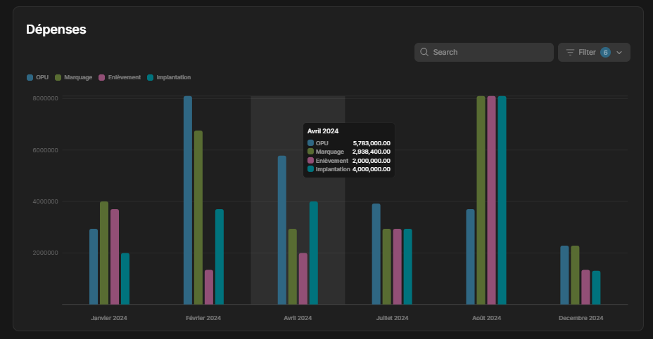Click the Enlèvement bar in Janvier 2024
This screenshot has width=653, height=339.
point(115,257)
